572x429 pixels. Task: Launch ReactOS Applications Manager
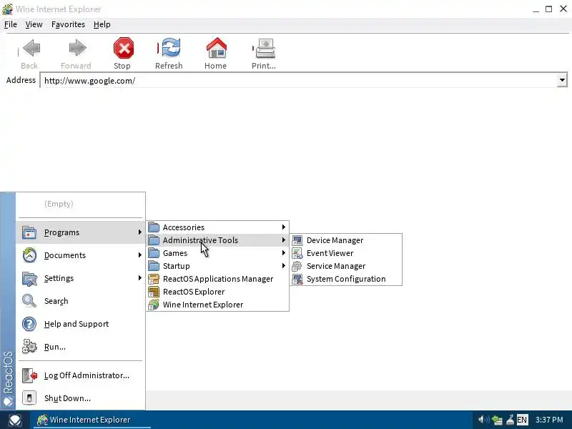pos(217,279)
